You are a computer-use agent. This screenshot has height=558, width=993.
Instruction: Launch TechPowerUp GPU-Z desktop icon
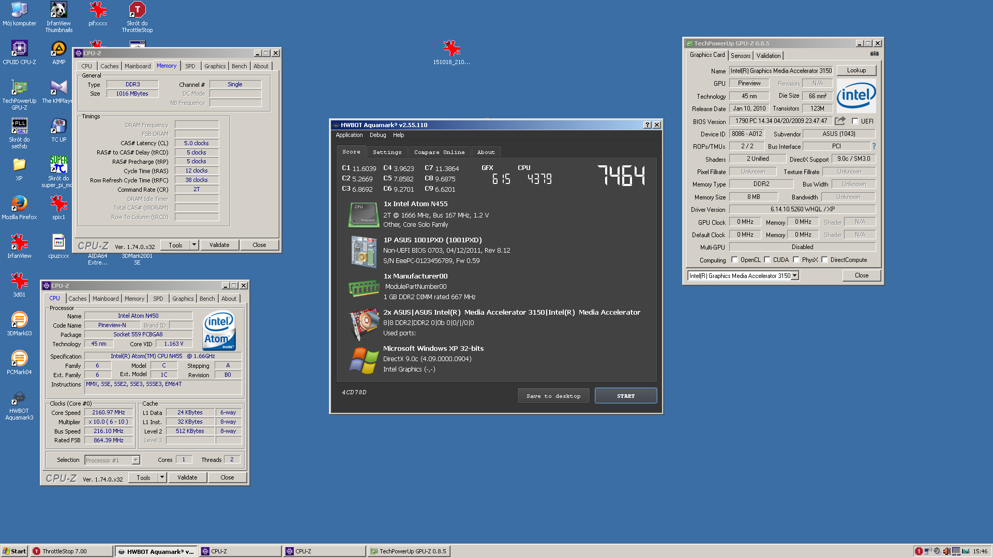pos(19,95)
